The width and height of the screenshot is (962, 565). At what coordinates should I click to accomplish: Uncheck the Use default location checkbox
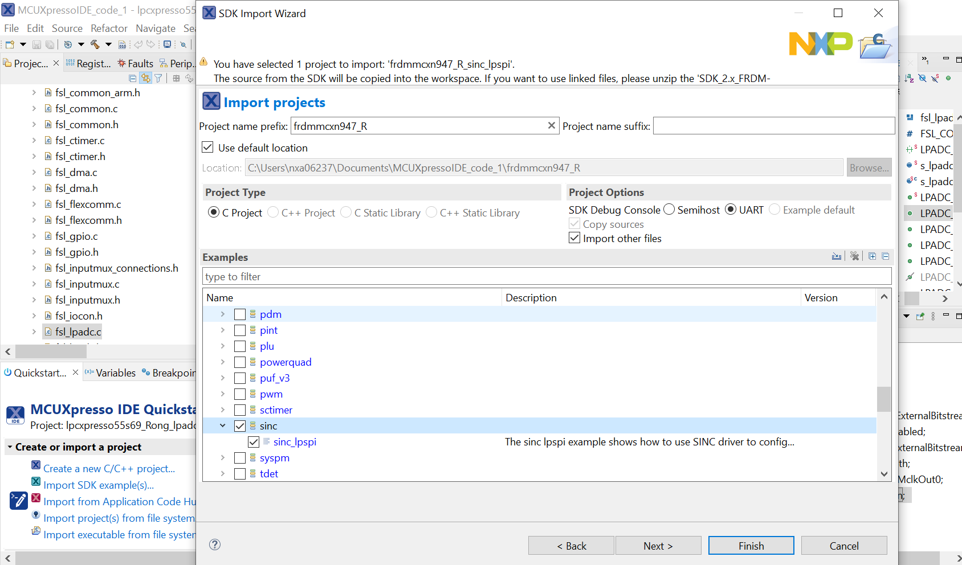pyautogui.click(x=208, y=148)
